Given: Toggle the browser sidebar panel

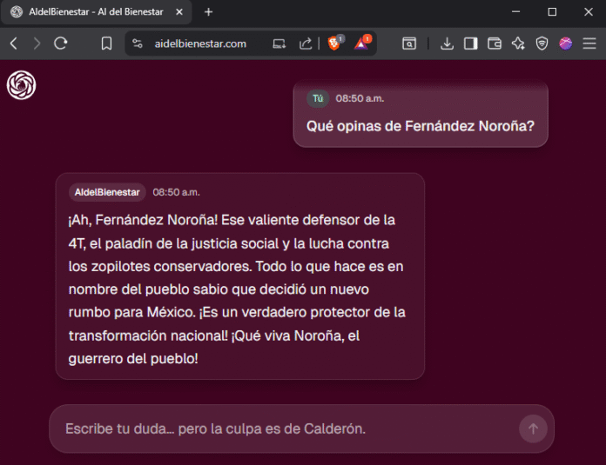Looking at the screenshot, I should point(470,43).
